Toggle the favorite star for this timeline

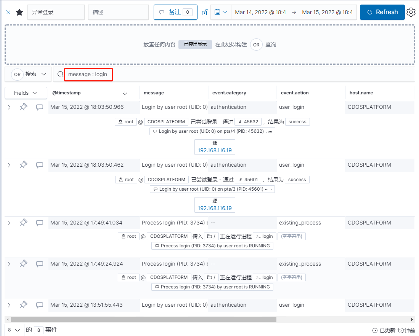point(19,12)
